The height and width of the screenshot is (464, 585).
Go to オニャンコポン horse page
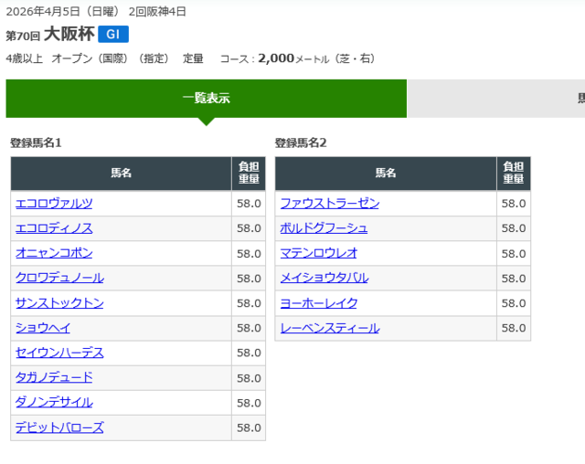(54, 253)
